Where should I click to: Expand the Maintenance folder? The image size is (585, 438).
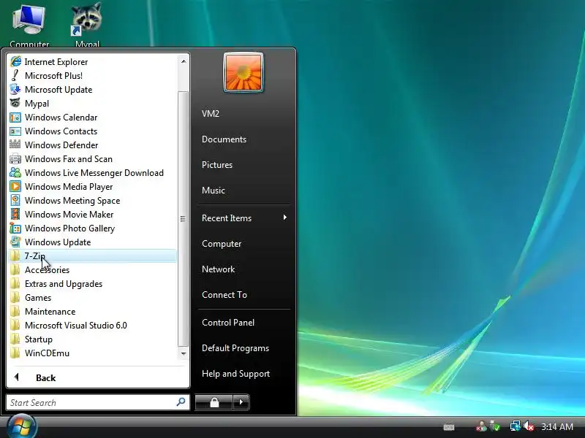pyautogui.click(x=92, y=312)
